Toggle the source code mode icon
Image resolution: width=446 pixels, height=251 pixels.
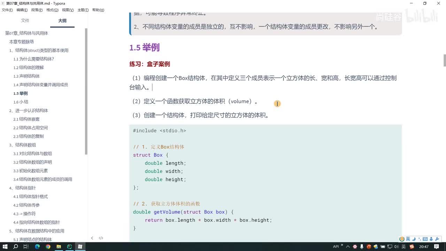click(101, 238)
